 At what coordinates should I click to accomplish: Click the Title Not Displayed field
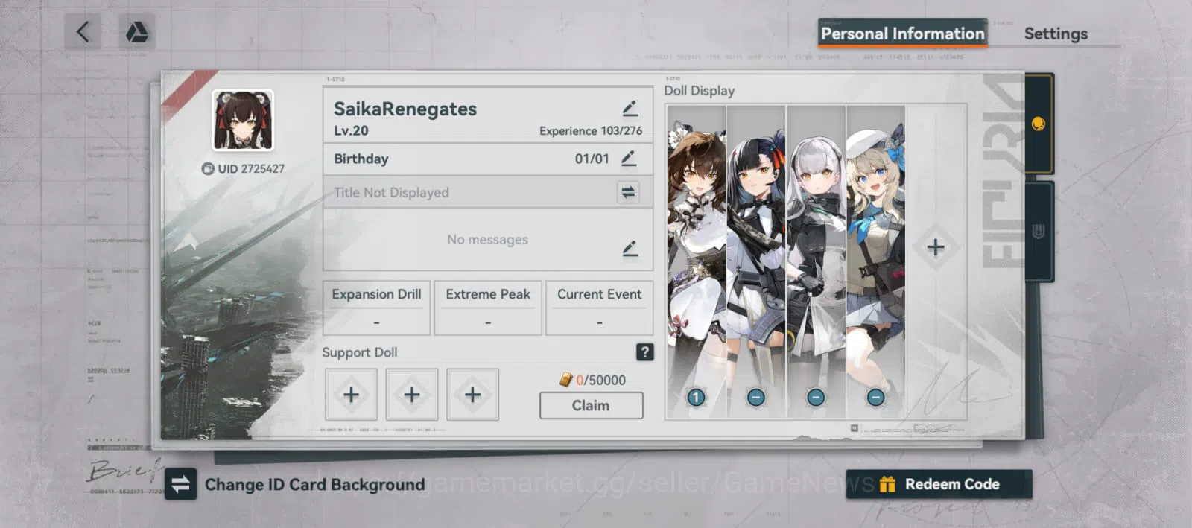[x=488, y=192]
